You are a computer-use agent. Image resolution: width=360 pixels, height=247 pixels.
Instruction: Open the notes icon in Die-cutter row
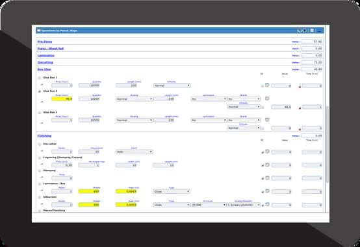click(x=267, y=152)
